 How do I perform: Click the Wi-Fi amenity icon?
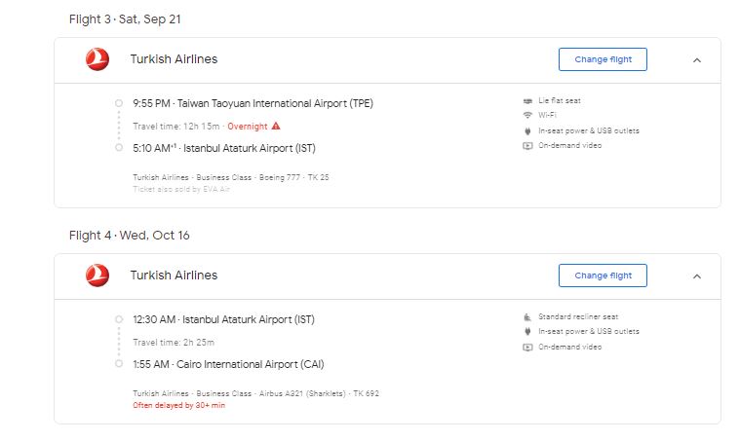(527, 116)
